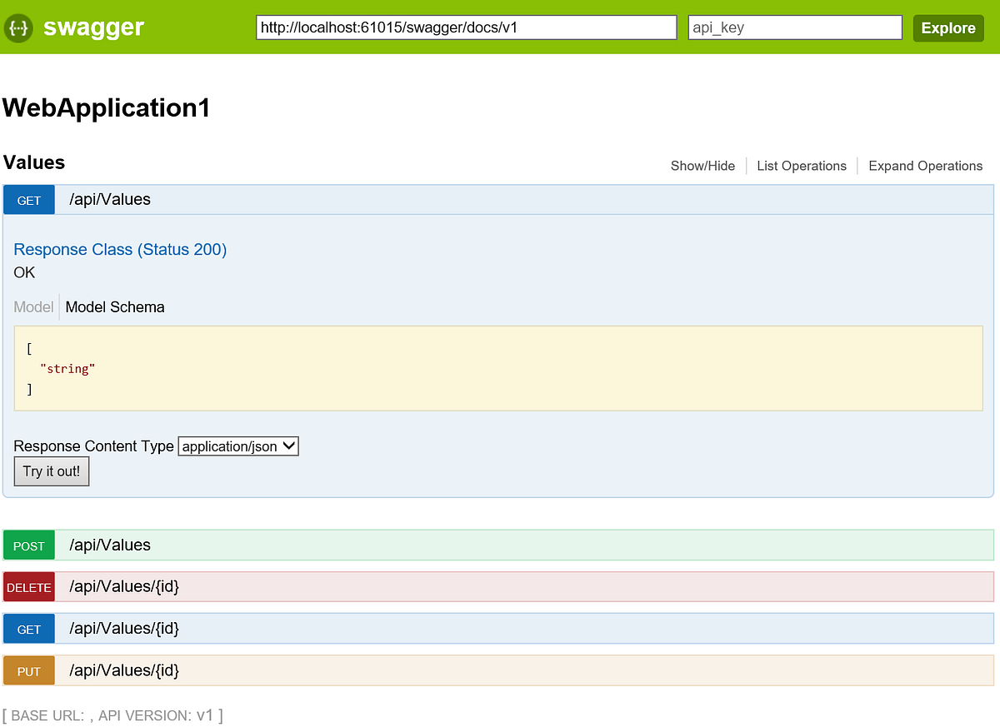Click the PUT method badge
Viewport: 1000px width, 727px height.
28,670
